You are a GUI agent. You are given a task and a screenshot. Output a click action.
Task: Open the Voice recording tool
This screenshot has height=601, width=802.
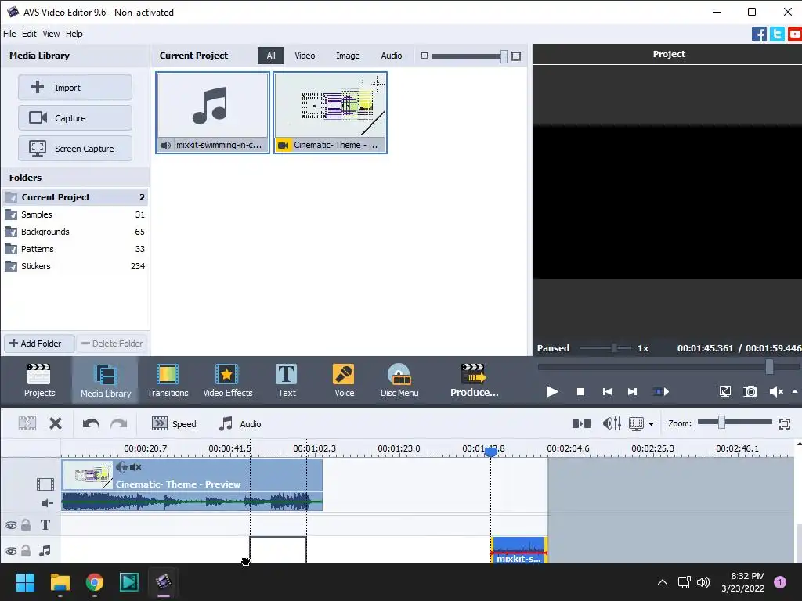pos(344,380)
